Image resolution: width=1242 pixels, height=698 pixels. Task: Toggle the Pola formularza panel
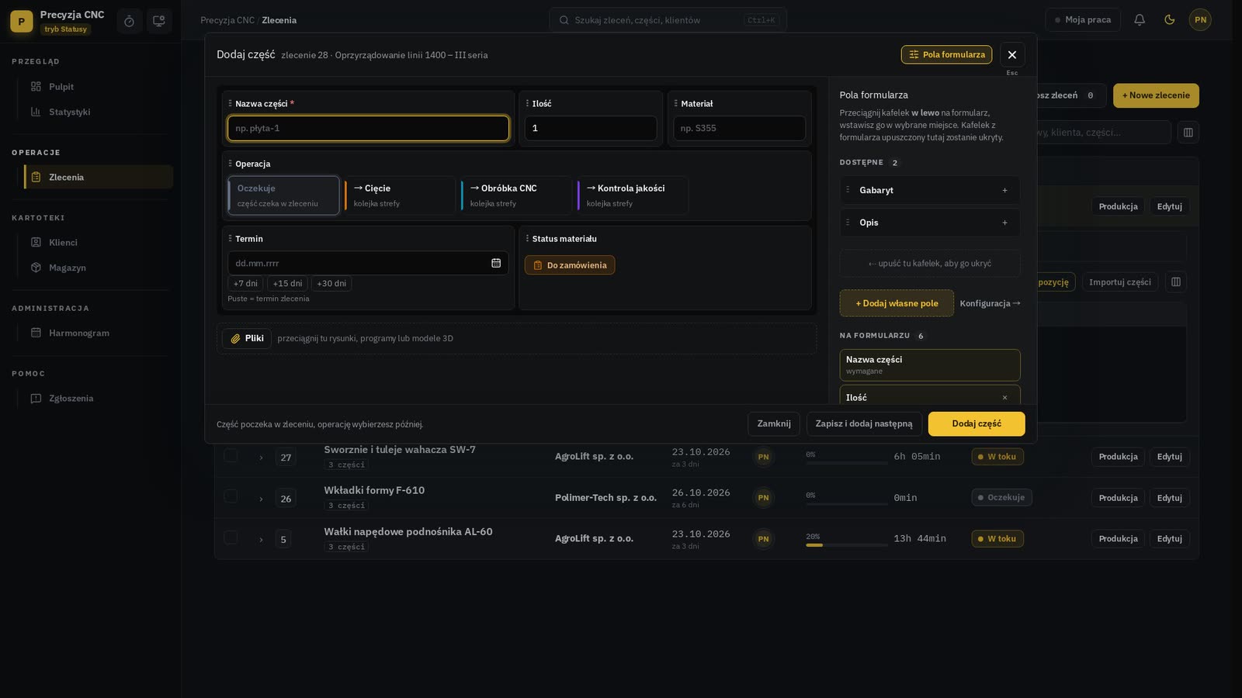946,54
